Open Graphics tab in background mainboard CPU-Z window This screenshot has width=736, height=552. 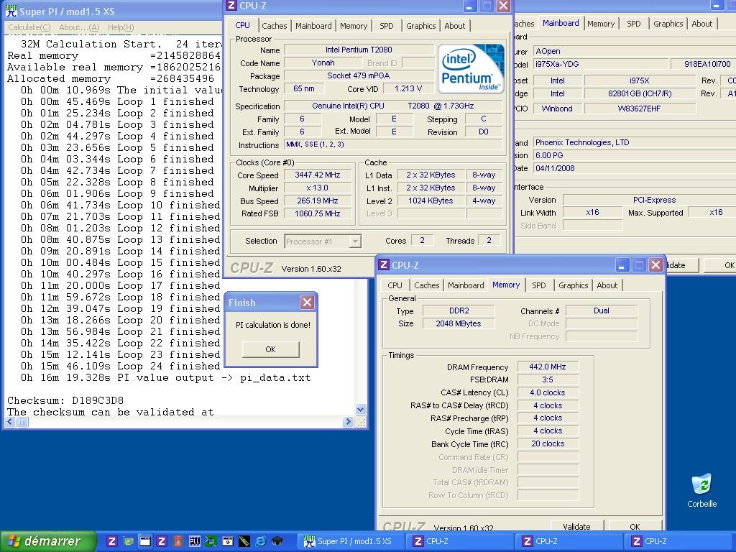(x=668, y=24)
